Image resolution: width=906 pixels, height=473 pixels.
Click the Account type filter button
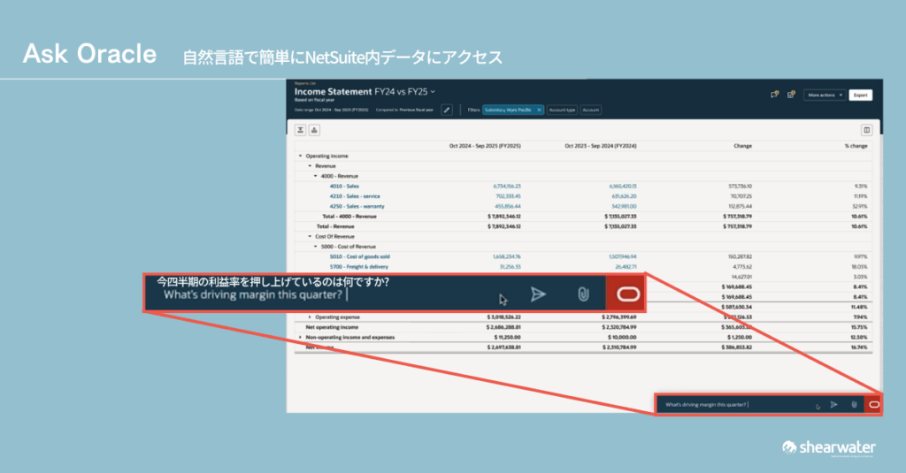562,110
